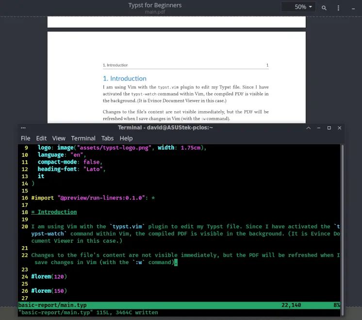The height and width of the screenshot is (320, 362).
Task: Open the Terminal menu in menu bar
Action: coord(83,138)
